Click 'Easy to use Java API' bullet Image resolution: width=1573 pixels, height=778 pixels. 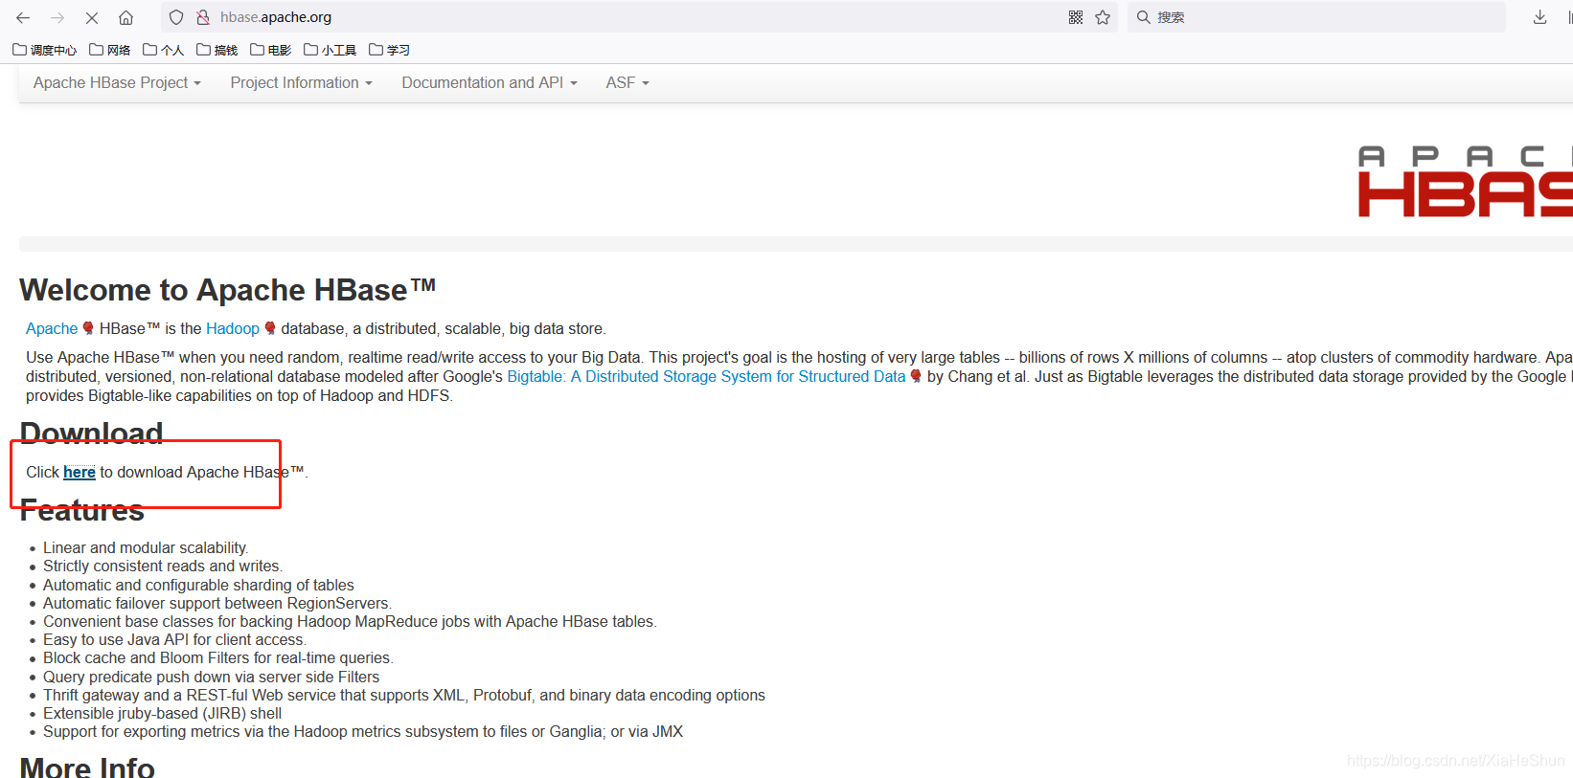click(x=174, y=639)
